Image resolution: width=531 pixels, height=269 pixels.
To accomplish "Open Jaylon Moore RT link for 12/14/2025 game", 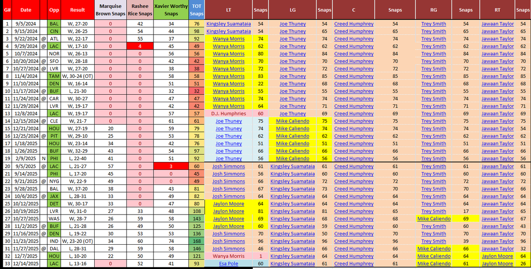I will tap(498, 264).
